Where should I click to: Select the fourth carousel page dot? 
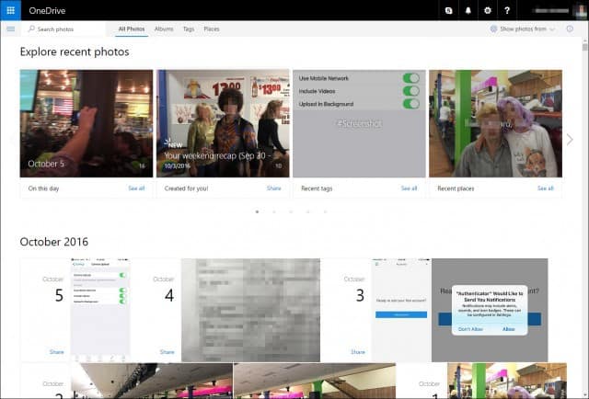[308, 211]
